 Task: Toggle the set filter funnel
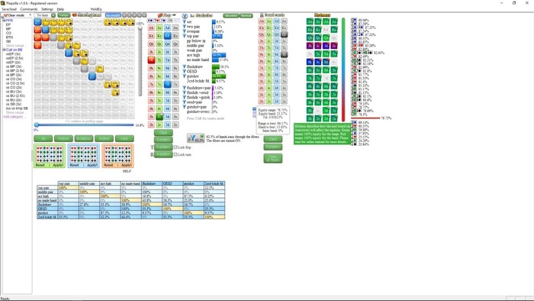pos(185,22)
